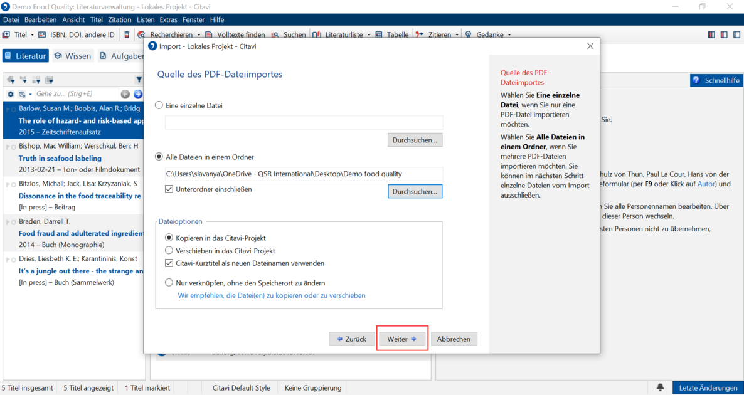Viewport: 744px width, 395px height.
Task: Click the red delete trash icon
Action: tap(127, 34)
